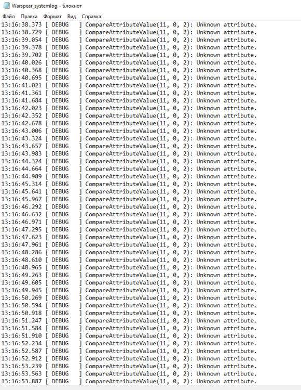This screenshot has height=390, width=301.
Task: Click 'Unknown attribute.' on line 13:16:49.605
Action: (x=227, y=282)
